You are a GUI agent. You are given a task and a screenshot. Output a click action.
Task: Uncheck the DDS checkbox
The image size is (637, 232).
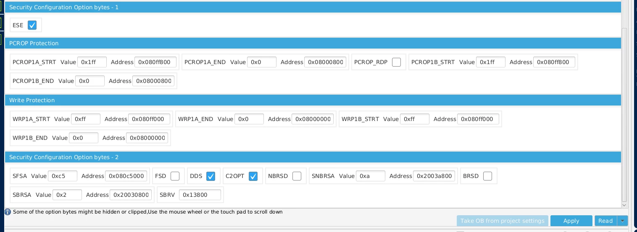pos(211,176)
